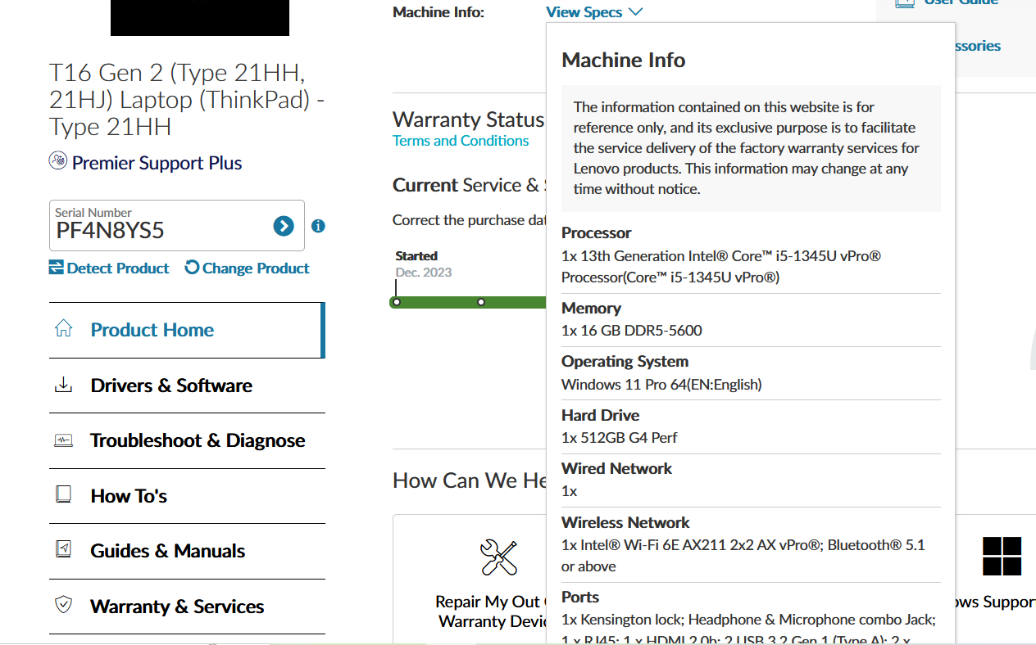Open Product Home menu item
Screen dimensions: 1036x645
coord(187,330)
